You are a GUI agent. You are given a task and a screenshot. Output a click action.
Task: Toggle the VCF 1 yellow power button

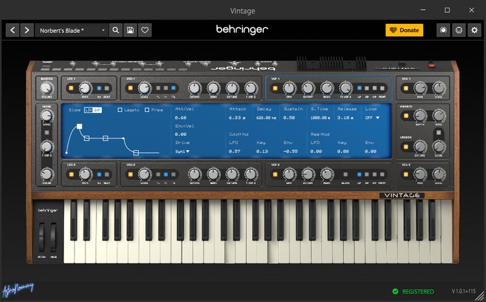275,88
